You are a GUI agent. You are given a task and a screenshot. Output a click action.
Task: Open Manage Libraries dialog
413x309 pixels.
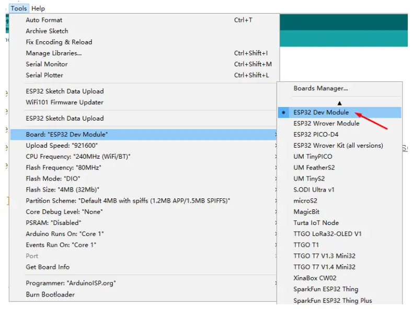click(x=54, y=53)
